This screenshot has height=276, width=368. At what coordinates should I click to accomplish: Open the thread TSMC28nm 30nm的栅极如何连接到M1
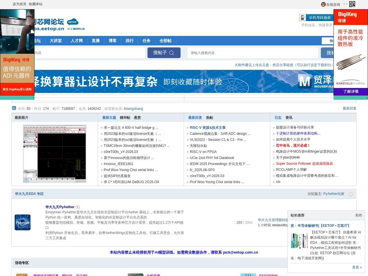click(x=137, y=146)
